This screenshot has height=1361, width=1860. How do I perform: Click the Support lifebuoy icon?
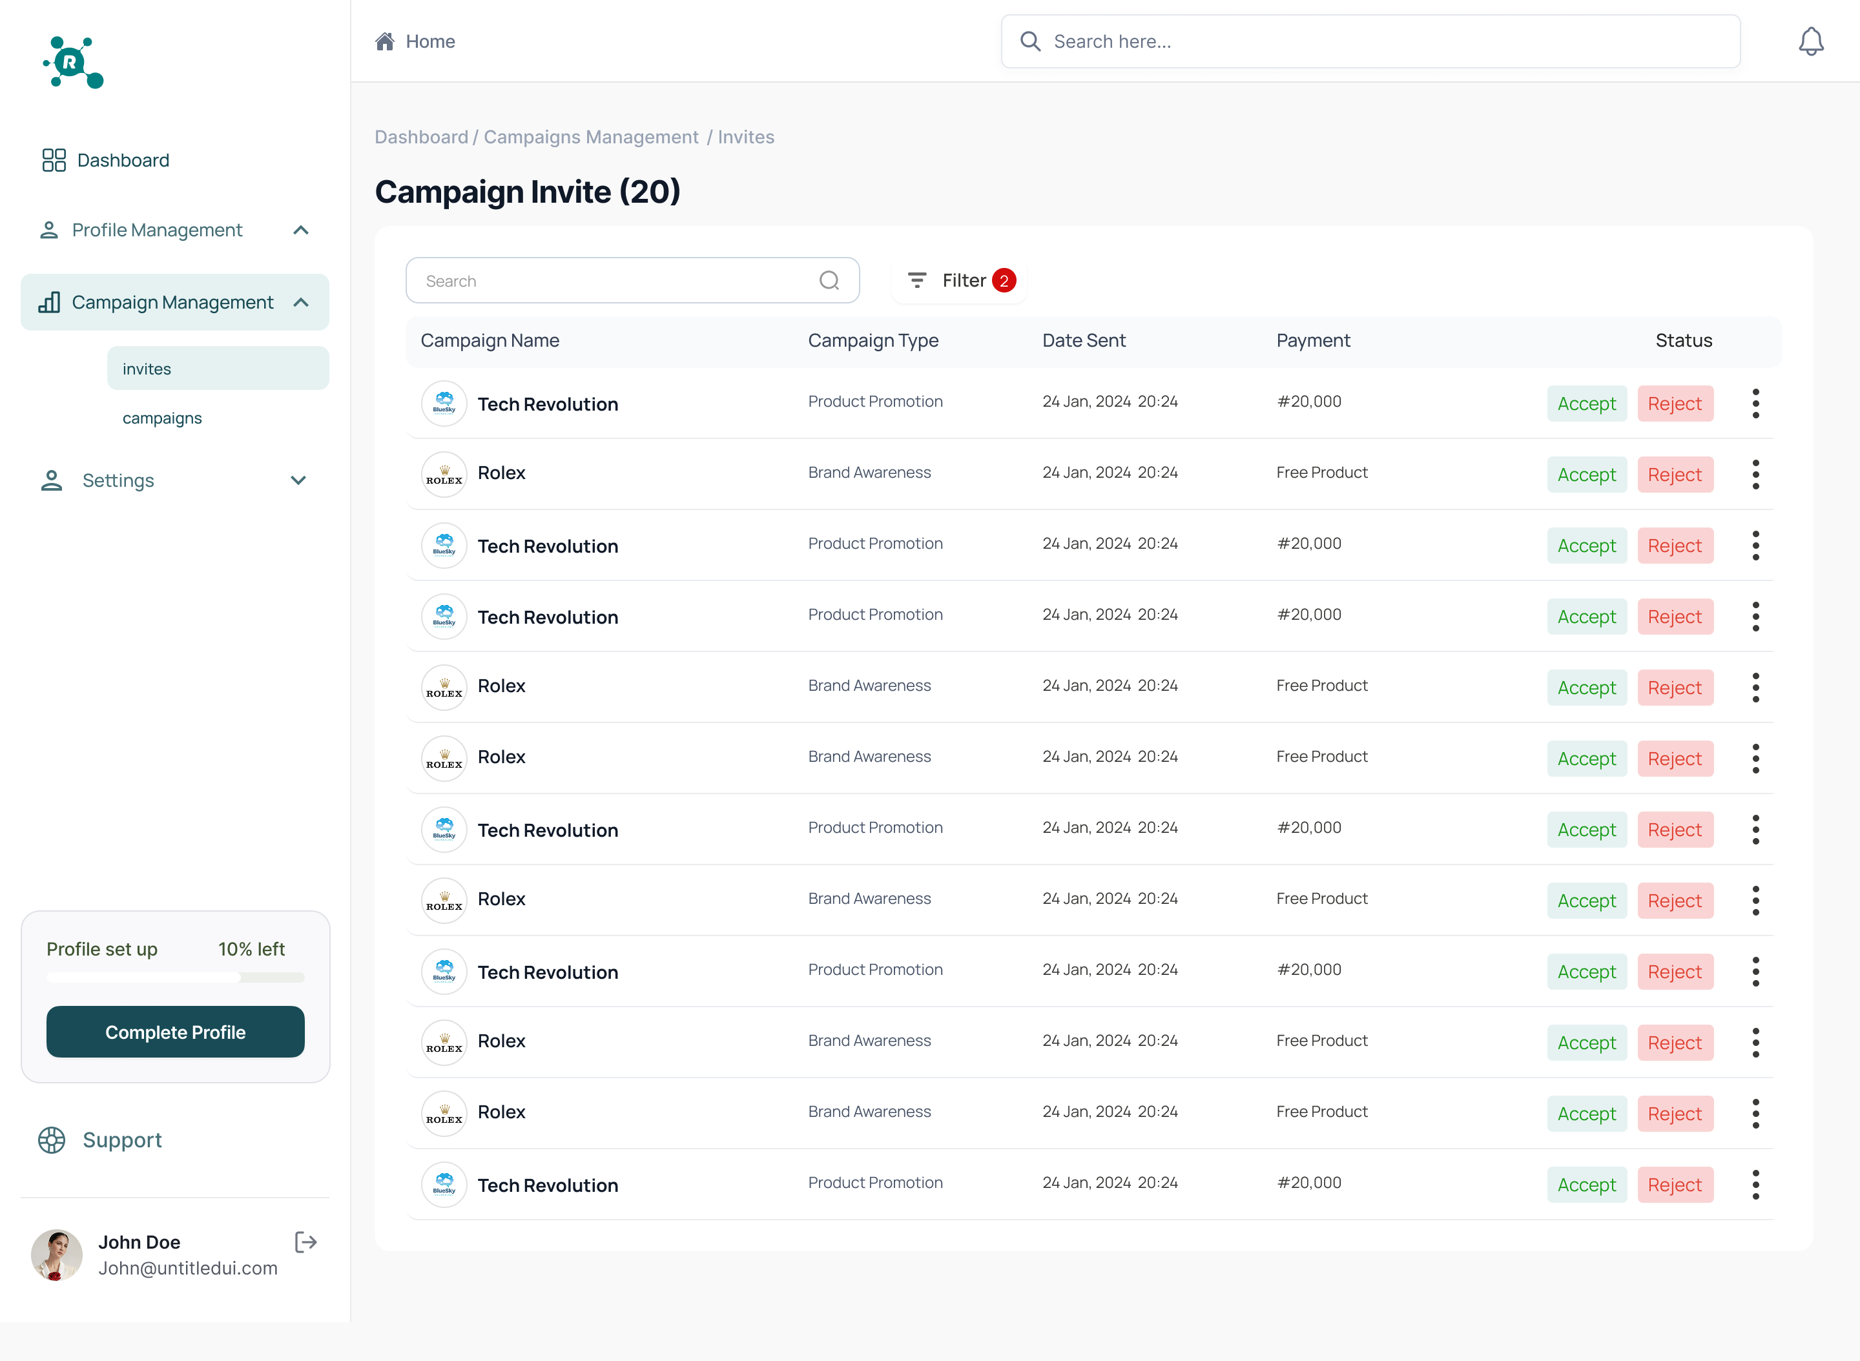(52, 1140)
